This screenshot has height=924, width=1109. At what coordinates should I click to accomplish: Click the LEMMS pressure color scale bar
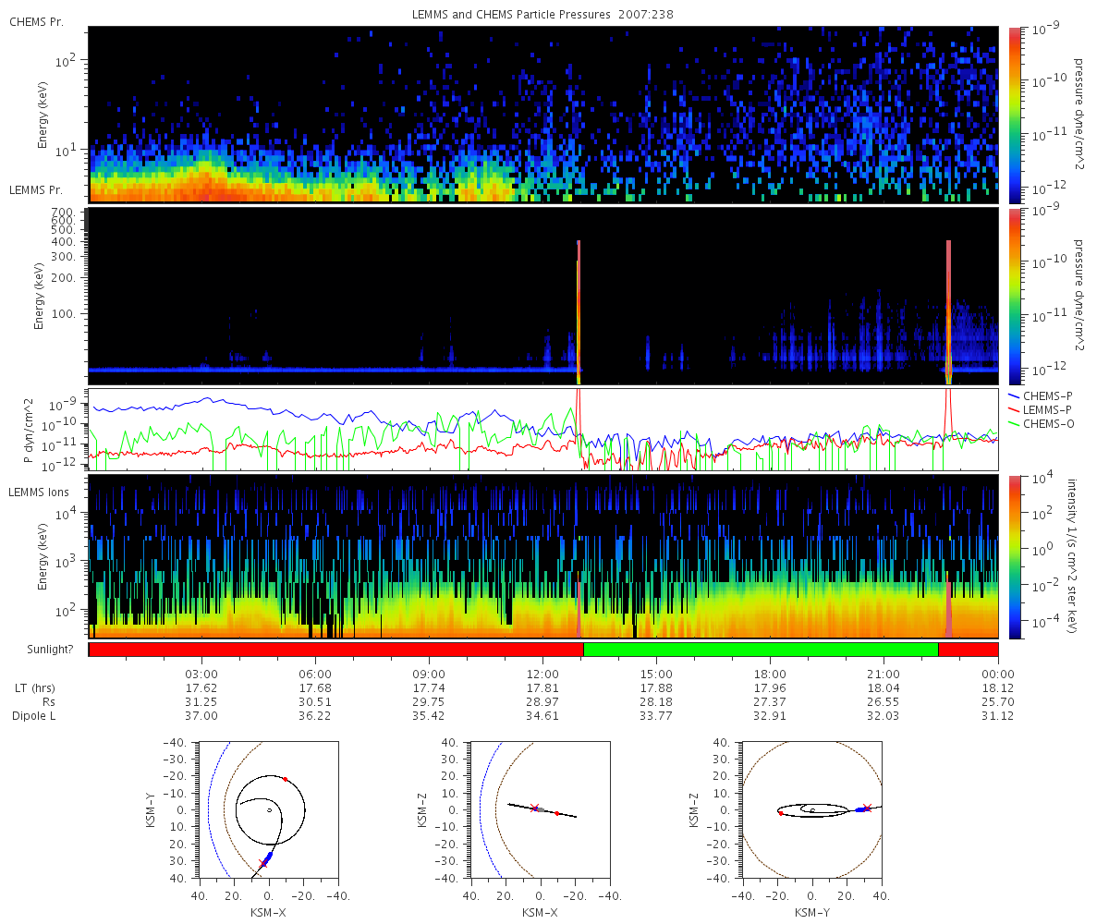1015,297
